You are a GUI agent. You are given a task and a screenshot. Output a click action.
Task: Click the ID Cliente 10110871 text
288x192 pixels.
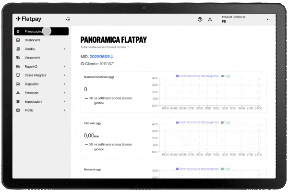click(x=97, y=64)
